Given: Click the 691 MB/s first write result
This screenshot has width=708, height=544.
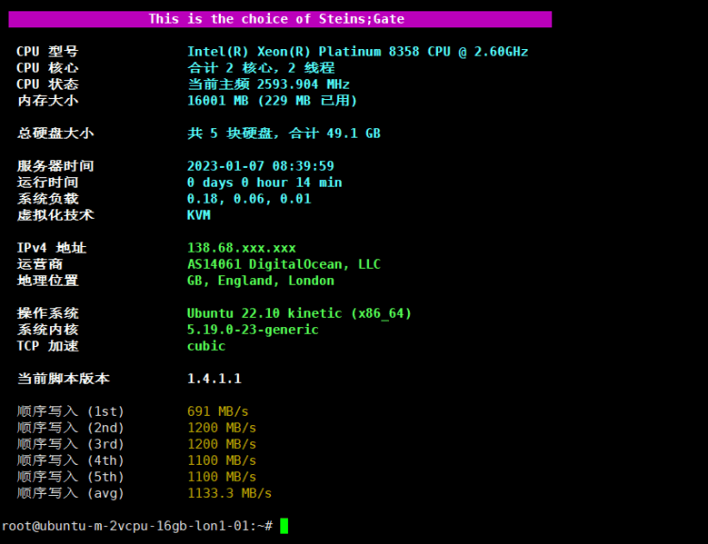Looking at the screenshot, I should pos(218,411).
